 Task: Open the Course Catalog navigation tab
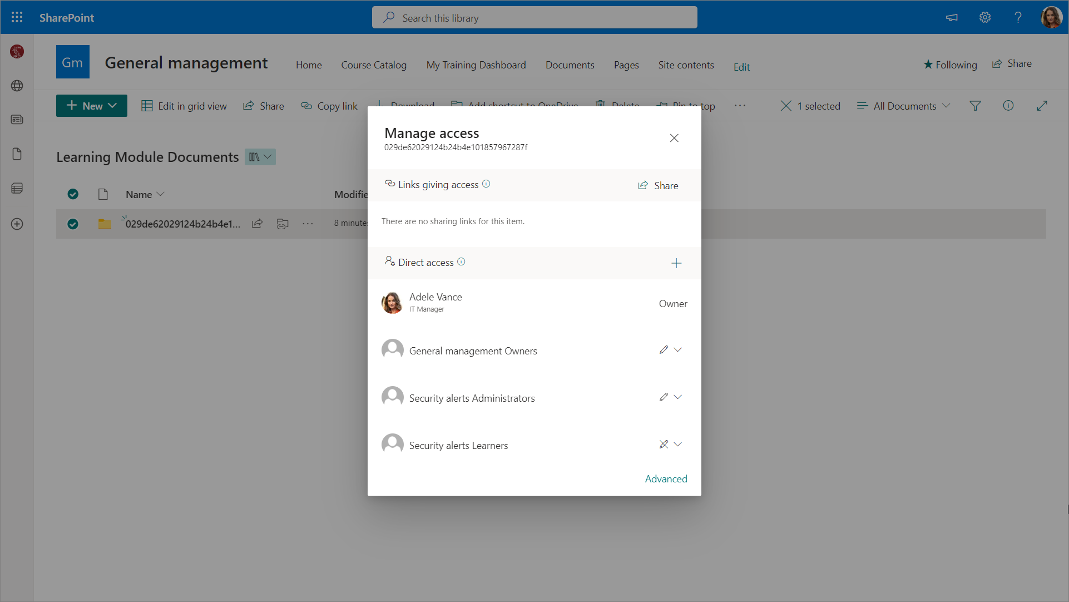pos(374,65)
